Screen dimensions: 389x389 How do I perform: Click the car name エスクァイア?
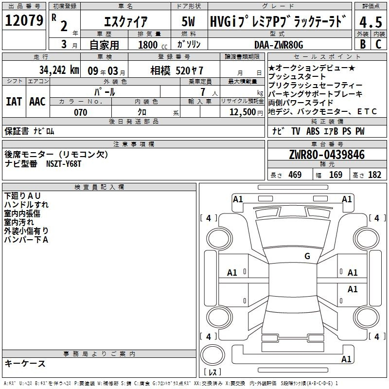coord(126,22)
